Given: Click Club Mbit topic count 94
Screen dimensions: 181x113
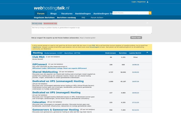Looking at the screenshot, I should [111, 57].
